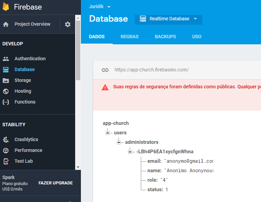This screenshot has width=261, height=202.
Task: Click the STABILITY section header
Action: 14,125
